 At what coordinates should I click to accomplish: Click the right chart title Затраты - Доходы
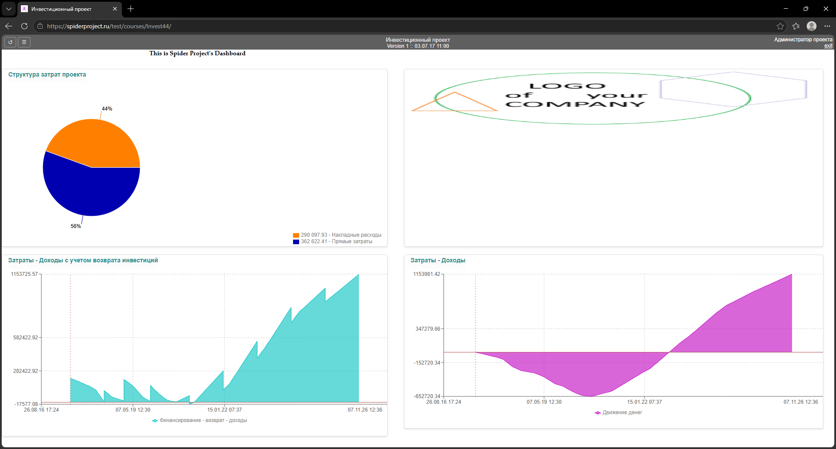438,260
